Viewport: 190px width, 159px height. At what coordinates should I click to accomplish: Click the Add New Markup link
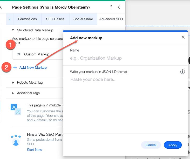(33, 68)
